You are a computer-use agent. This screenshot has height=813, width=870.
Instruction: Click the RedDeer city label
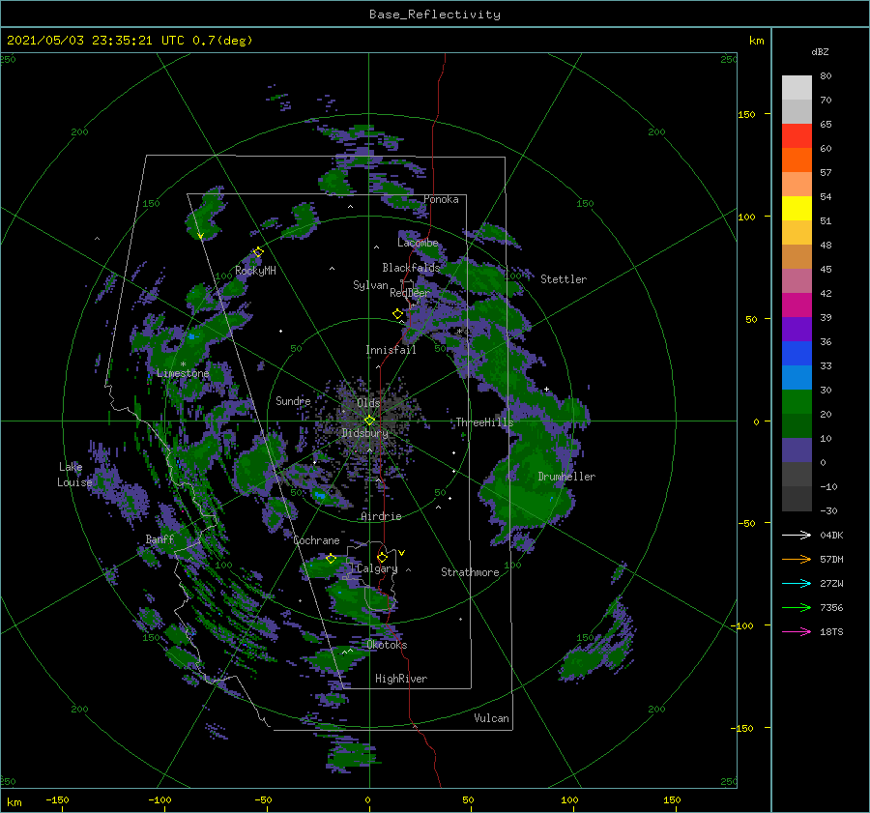coord(410,293)
